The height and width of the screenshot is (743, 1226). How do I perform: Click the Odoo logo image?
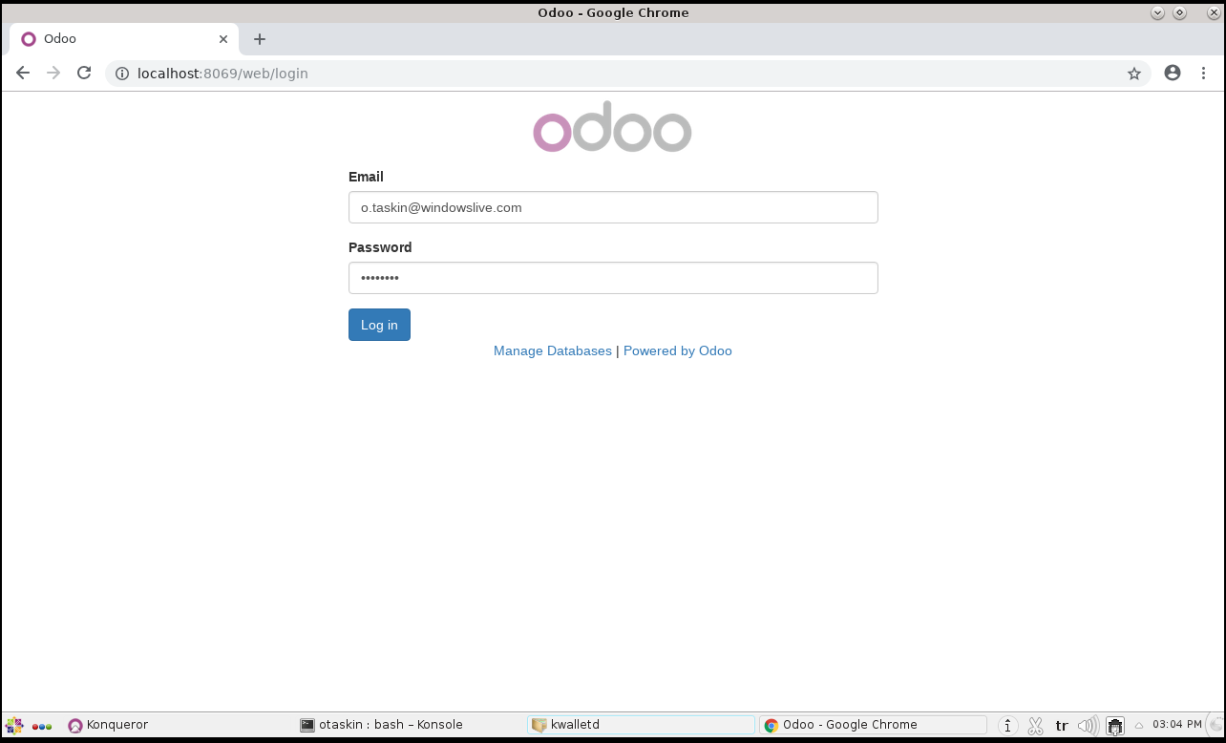click(x=612, y=127)
